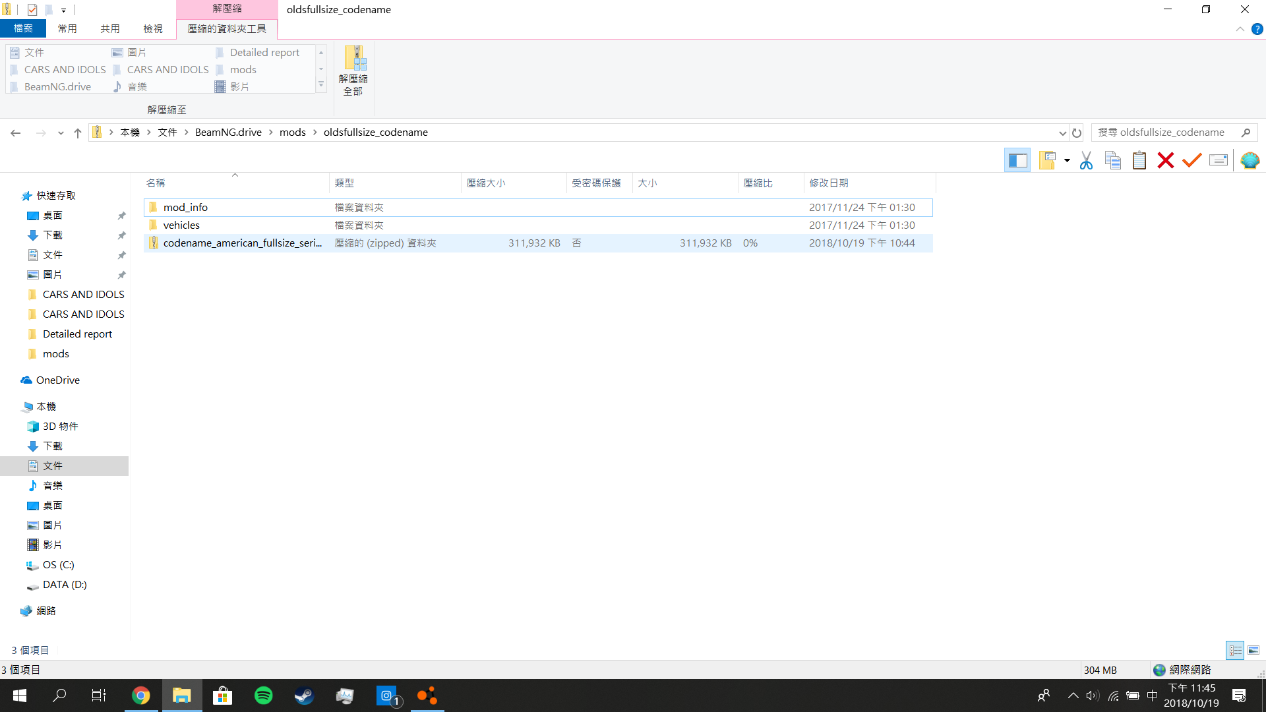Open 快速存取 in the navigation pane

pos(56,195)
